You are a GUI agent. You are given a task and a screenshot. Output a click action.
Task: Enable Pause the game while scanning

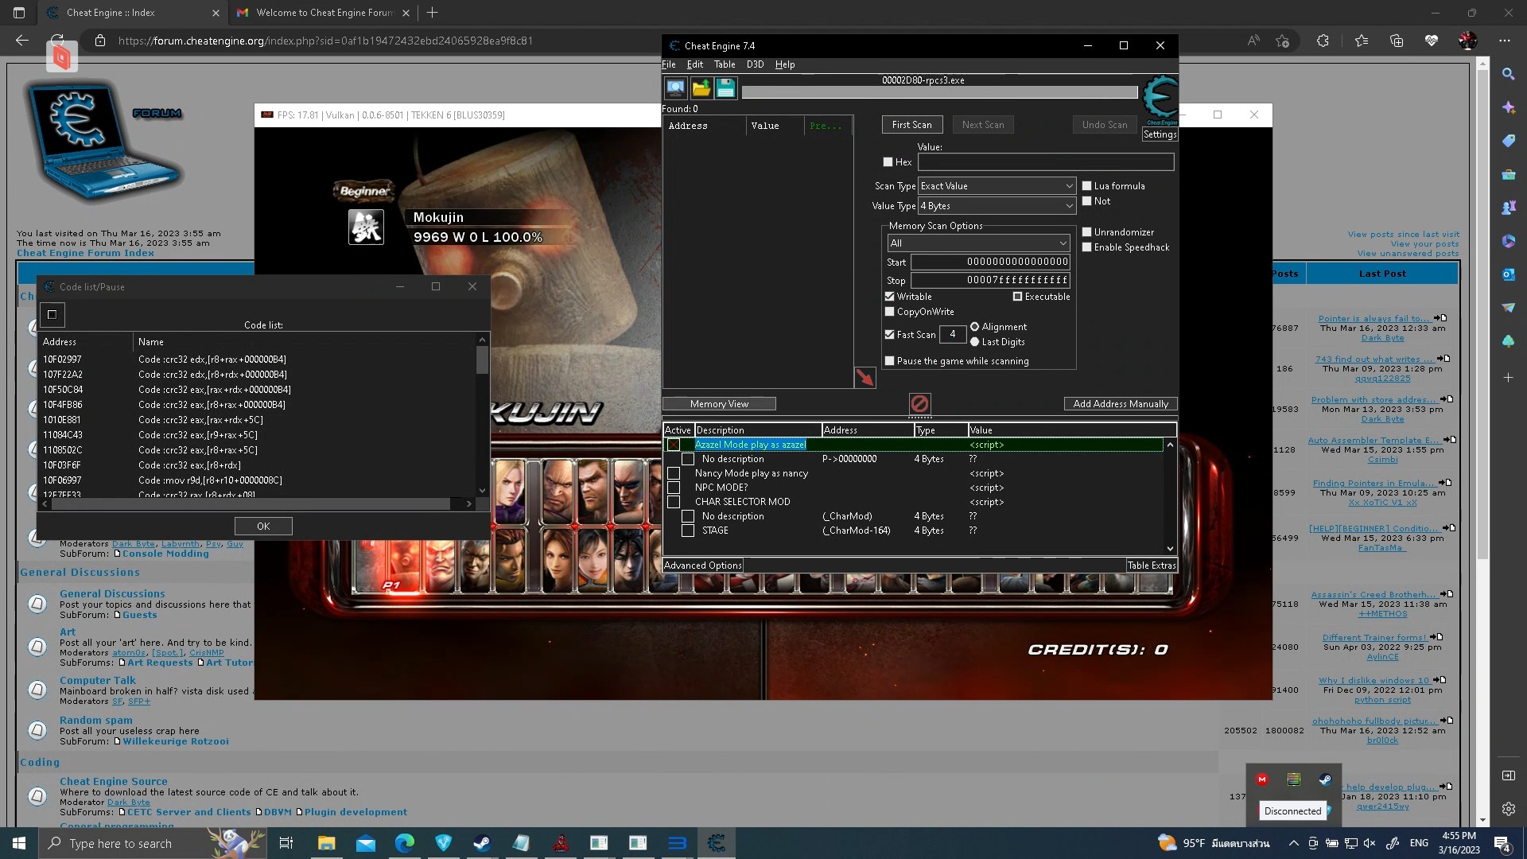(x=889, y=361)
